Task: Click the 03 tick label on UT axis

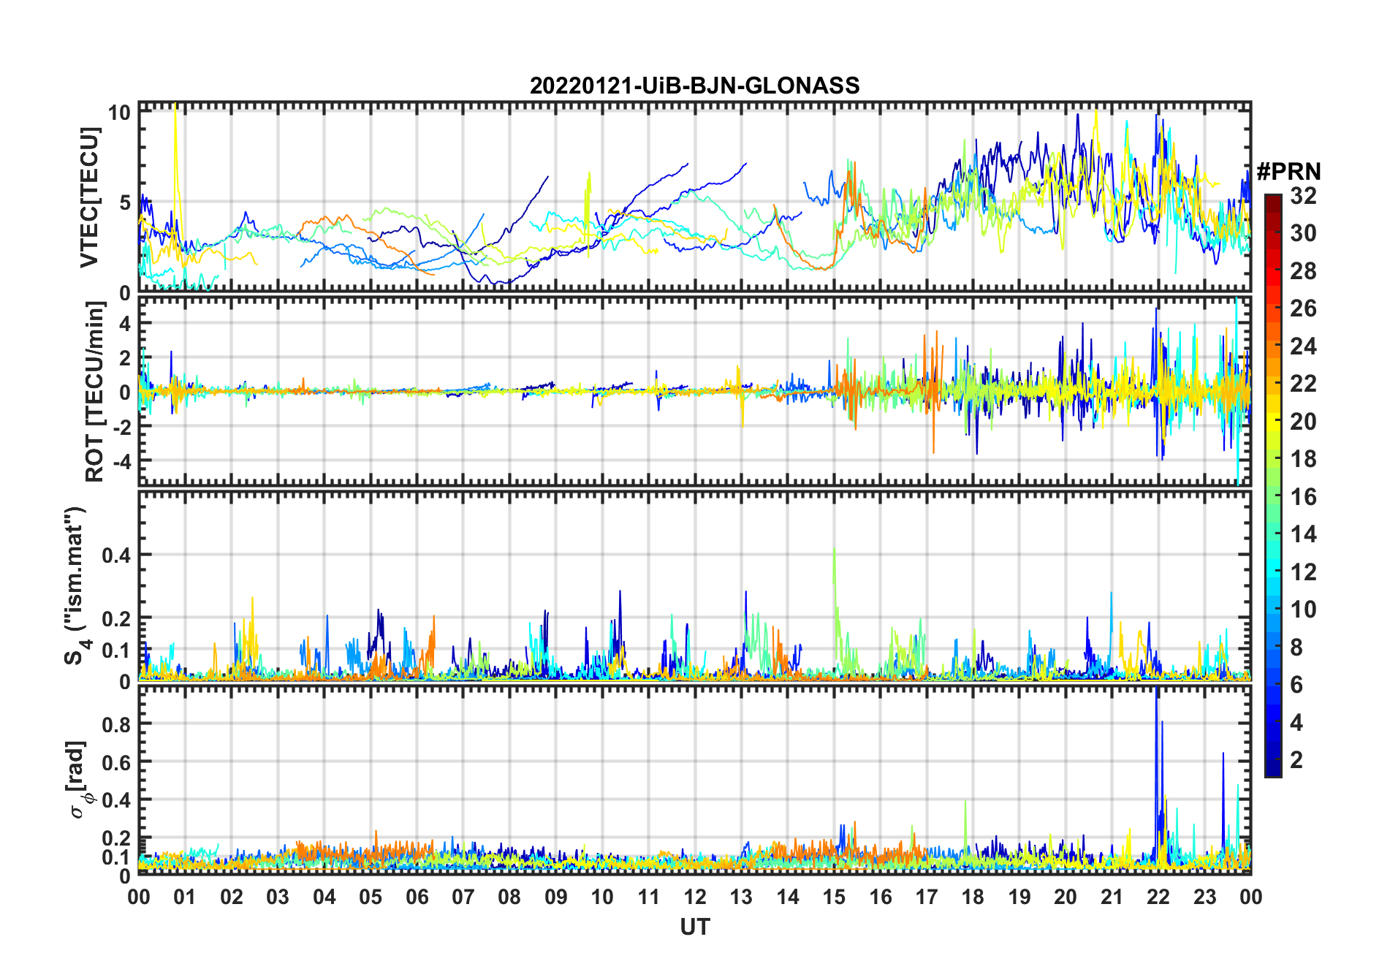Action: point(278,897)
